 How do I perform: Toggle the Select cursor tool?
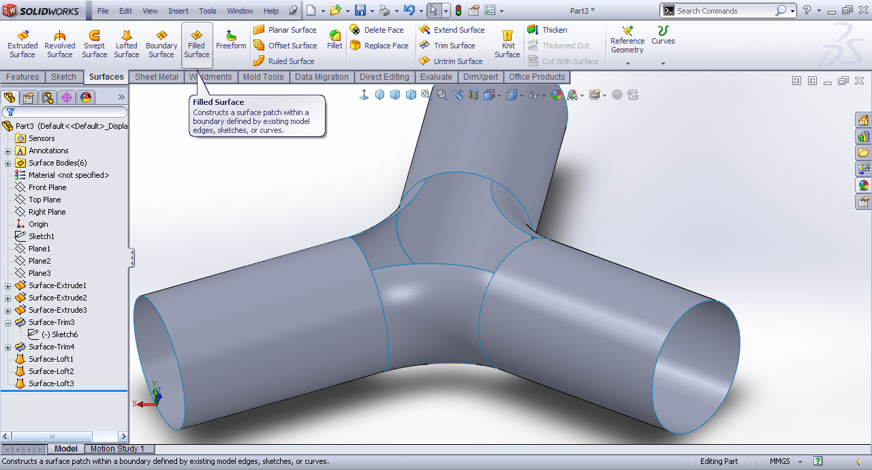433,10
